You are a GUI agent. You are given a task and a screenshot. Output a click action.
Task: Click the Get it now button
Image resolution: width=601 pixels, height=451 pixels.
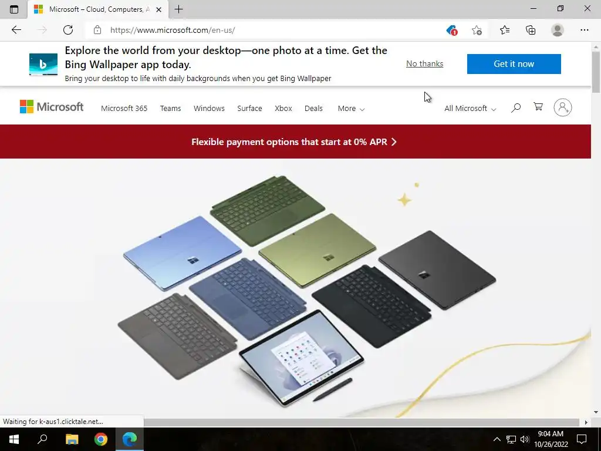pos(514,63)
